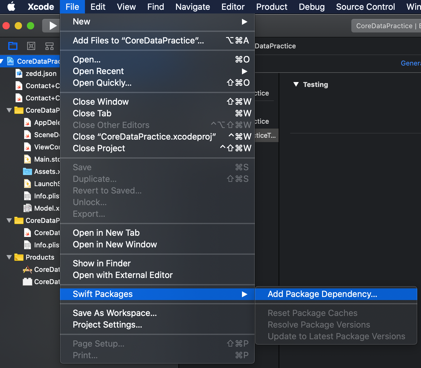Viewport: 421px width, 368px height.
Task: Open the Edit menu
Action: [98, 7]
